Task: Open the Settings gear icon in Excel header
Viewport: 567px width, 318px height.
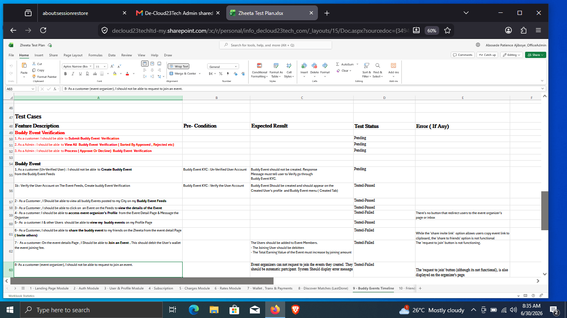Action: 478,45
